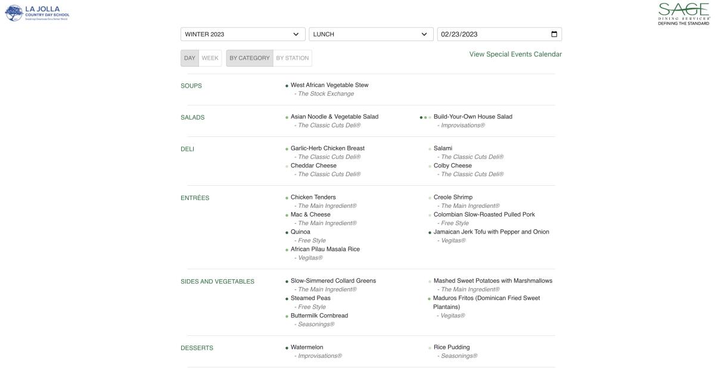
Task: Open View Special Events Calendar link
Action: 515,54
